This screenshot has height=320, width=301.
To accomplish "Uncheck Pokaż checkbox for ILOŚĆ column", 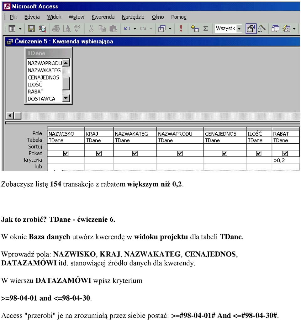I will click(x=259, y=153).
